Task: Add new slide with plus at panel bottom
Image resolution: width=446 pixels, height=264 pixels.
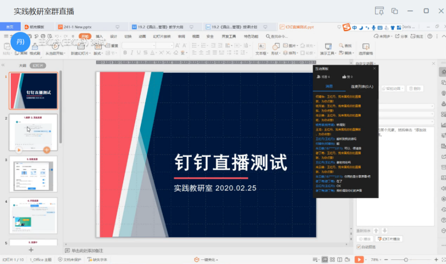Action: coord(31,250)
